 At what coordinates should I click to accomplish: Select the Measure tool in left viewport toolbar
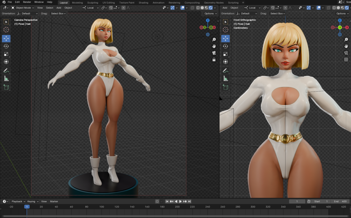point(6,79)
